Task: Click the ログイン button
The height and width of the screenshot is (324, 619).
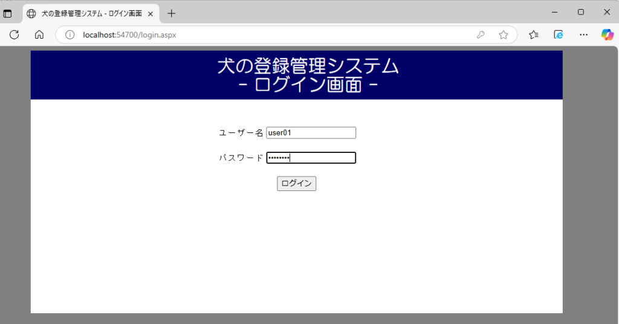Action: (296, 184)
